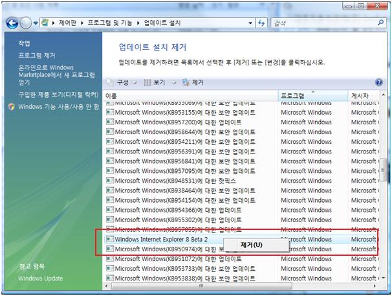The image size is (392, 296).
Task: Open Windows 기능 사용/사용 안 함 link
Action: click(59, 107)
